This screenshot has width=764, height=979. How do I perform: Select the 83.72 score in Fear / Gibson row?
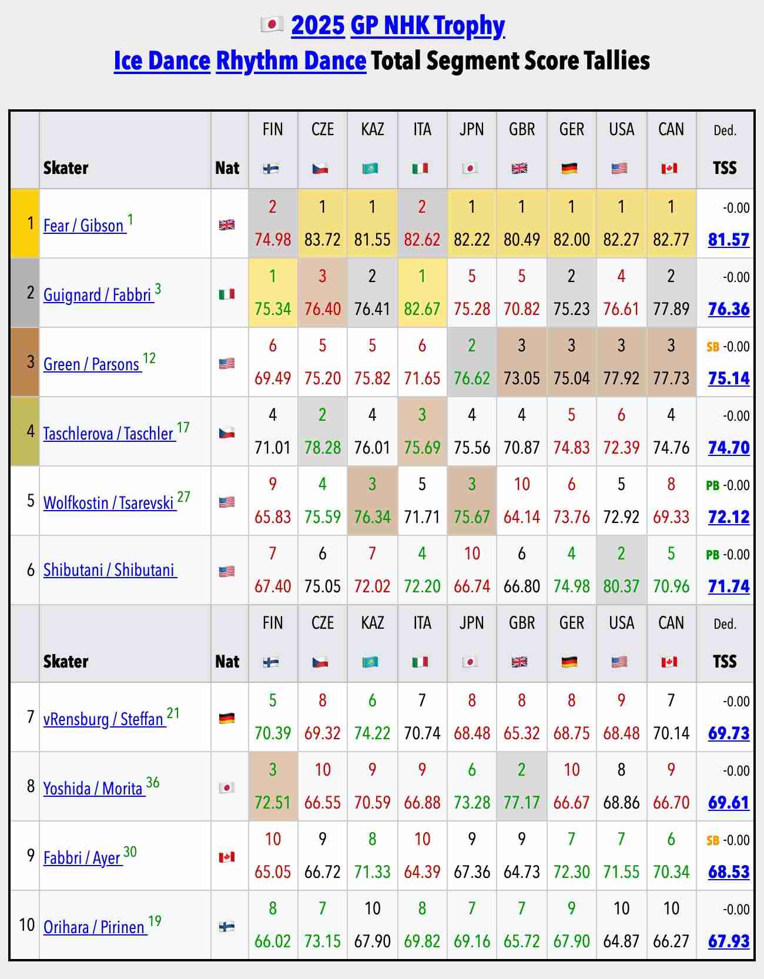click(323, 240)
